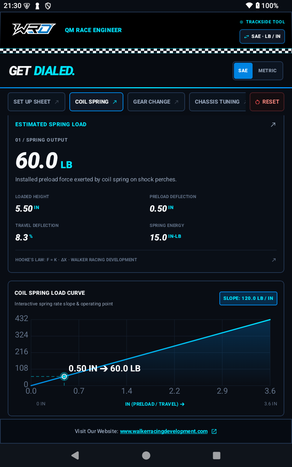Switch units to METRIC
The height and width of the screenshot is (467, 292).
(x=268, y=71)
